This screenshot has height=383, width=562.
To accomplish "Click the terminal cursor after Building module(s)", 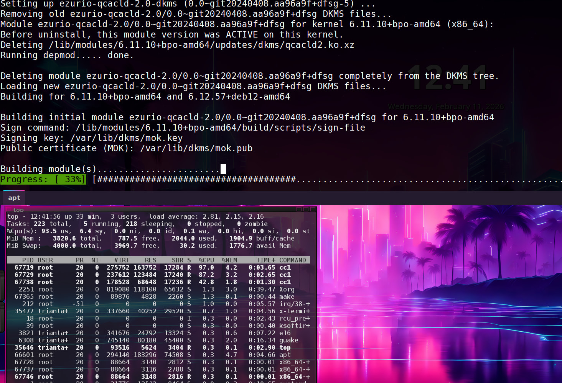I will [223, 169].
